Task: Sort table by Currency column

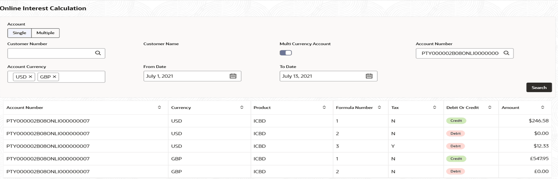Action: (x=242, y=107)
